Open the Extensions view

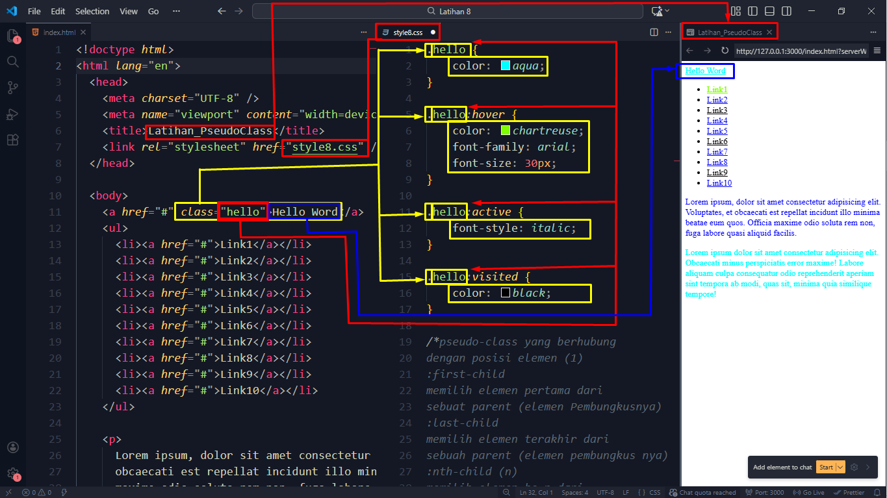(12, 140)
